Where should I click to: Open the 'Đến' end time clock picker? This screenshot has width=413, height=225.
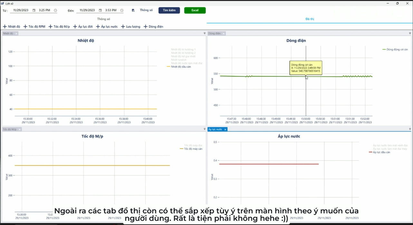point(122,10)
